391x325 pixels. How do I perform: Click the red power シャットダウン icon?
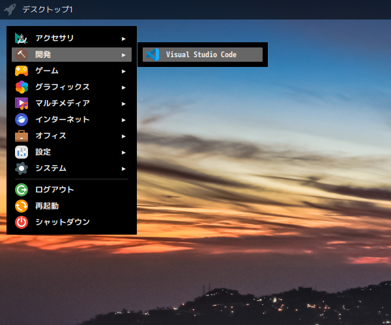click(x=22, y=222)
